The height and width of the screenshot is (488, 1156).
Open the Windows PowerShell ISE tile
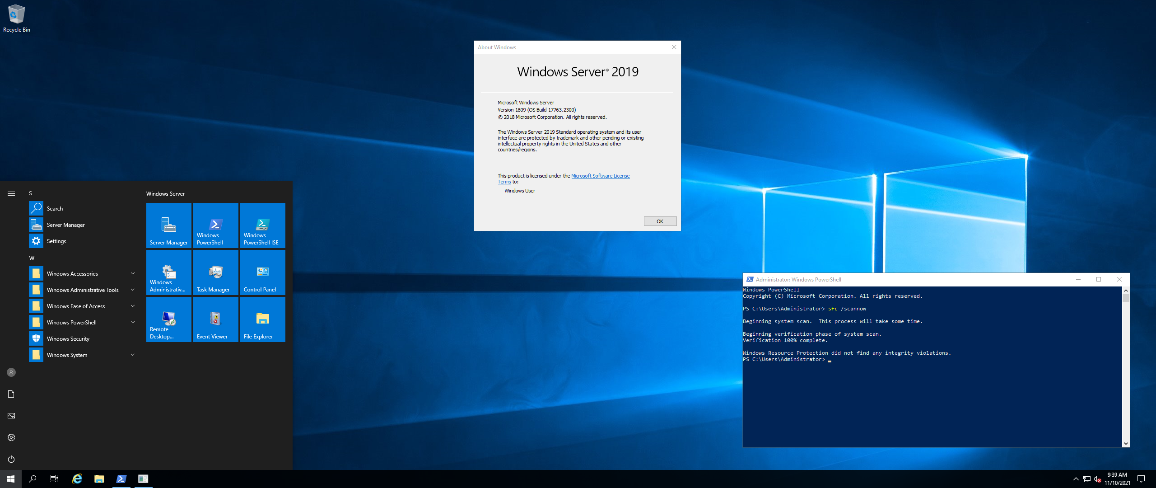pos(263,225)
